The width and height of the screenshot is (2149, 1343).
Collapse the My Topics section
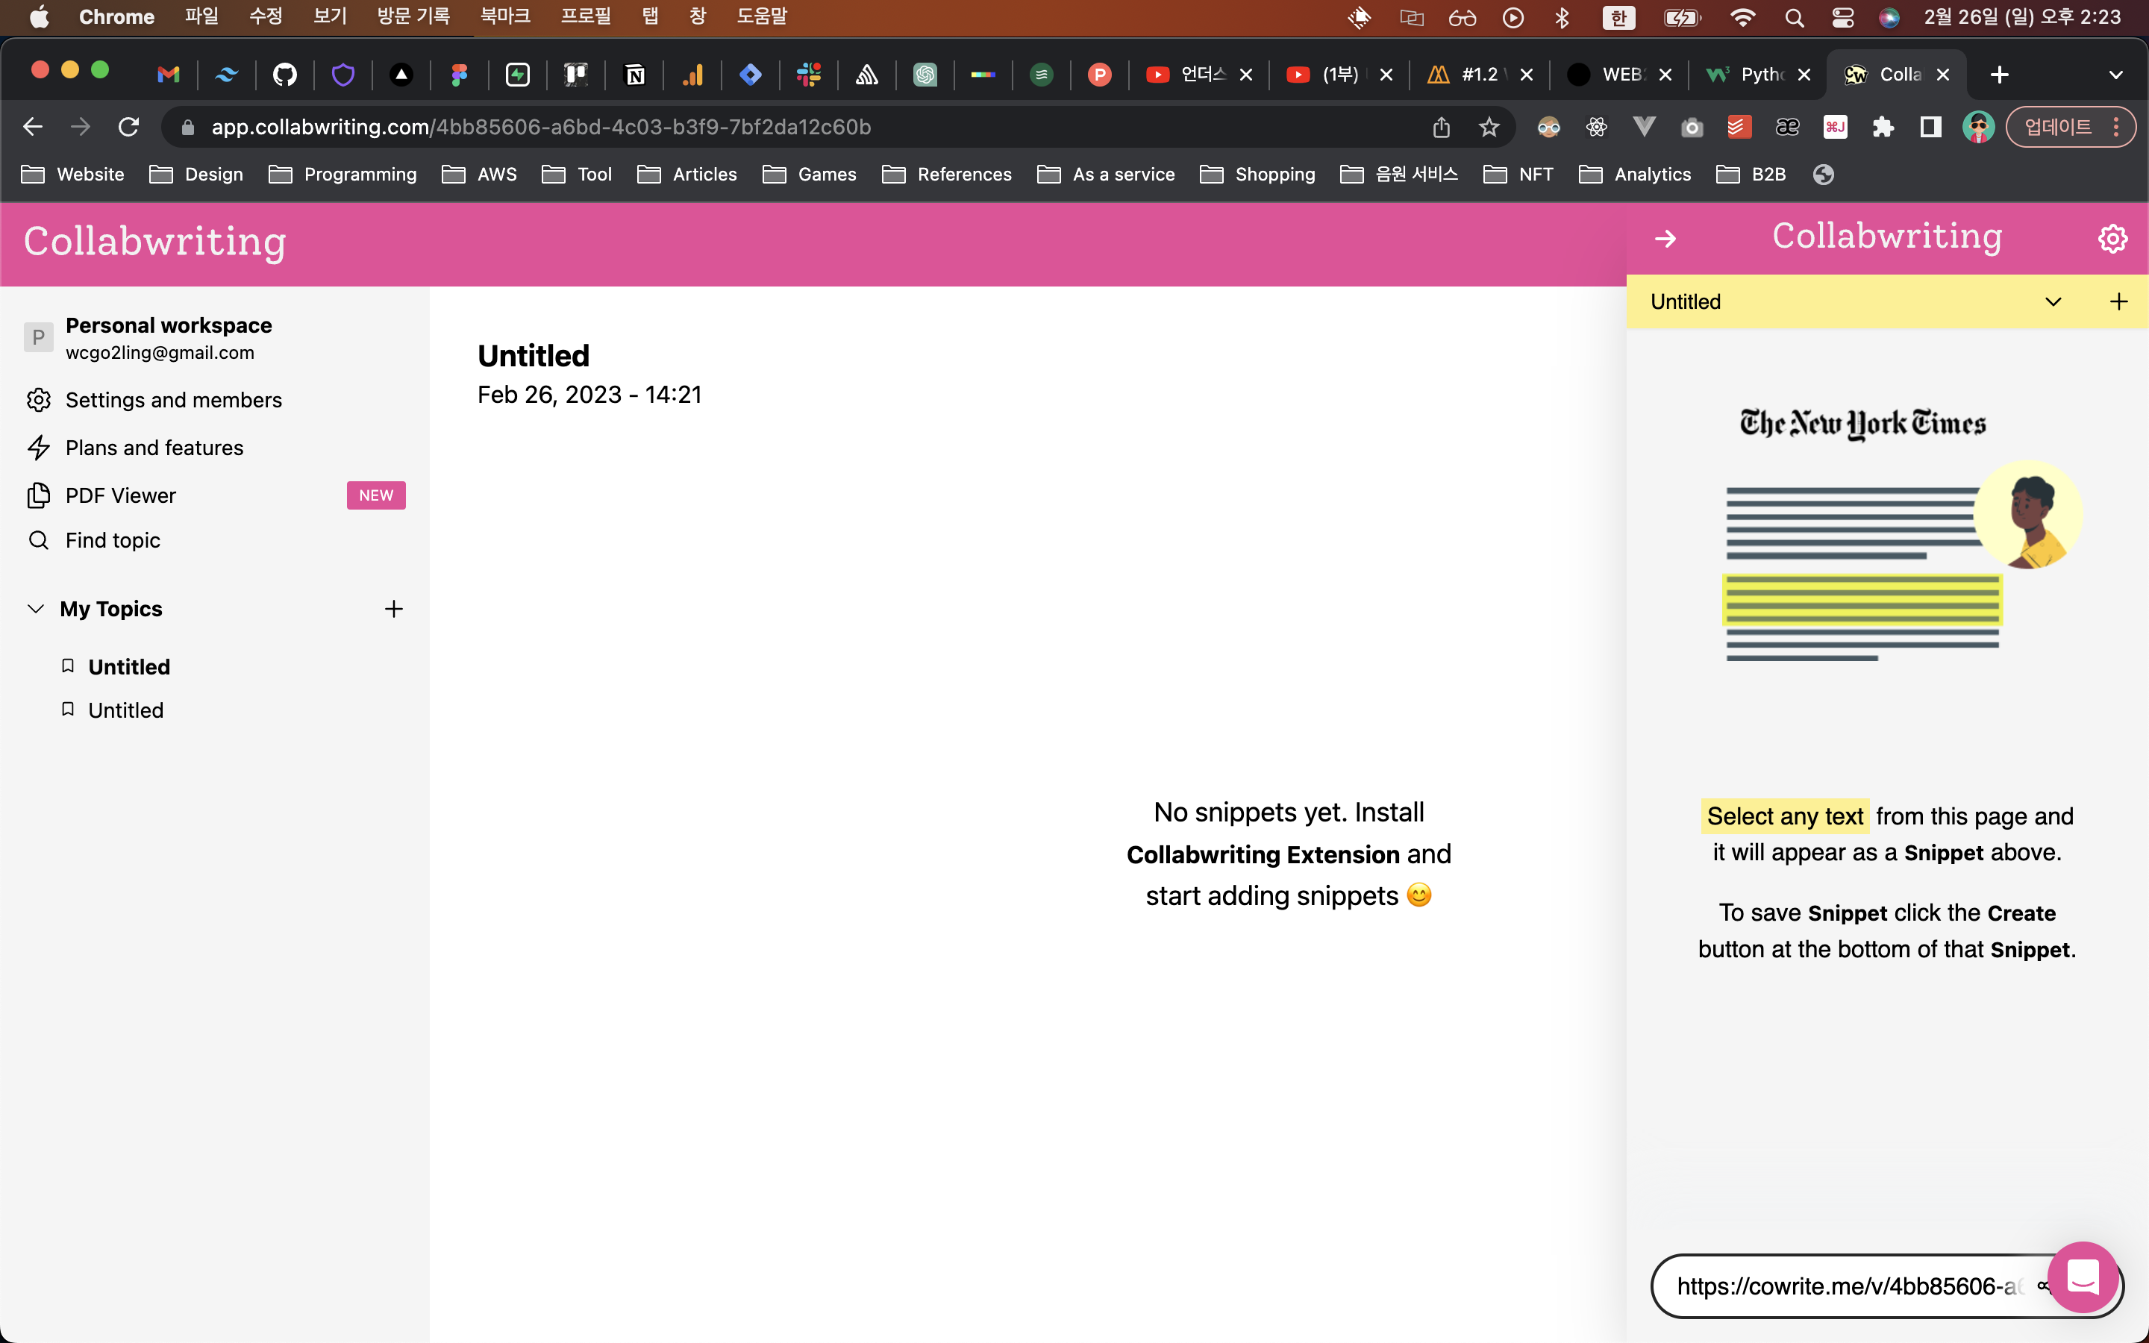36,608
